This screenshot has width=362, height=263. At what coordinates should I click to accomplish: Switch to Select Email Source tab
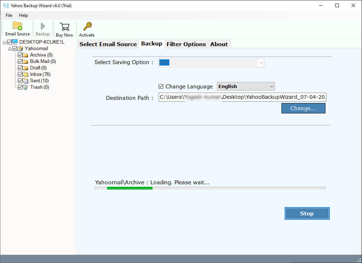point(108,44)
